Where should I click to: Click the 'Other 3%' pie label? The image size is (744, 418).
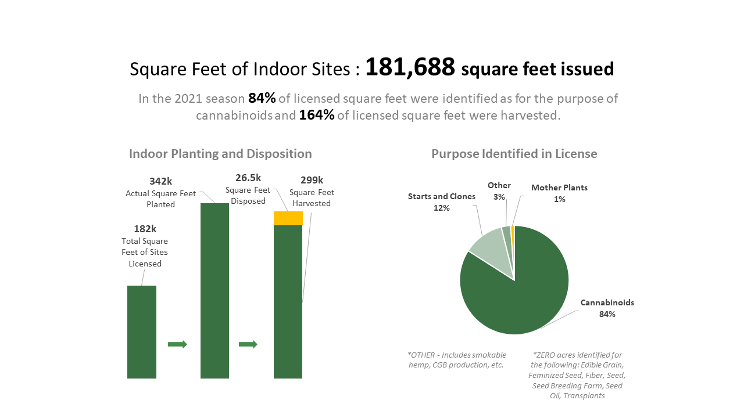click(x=499, y=191)
